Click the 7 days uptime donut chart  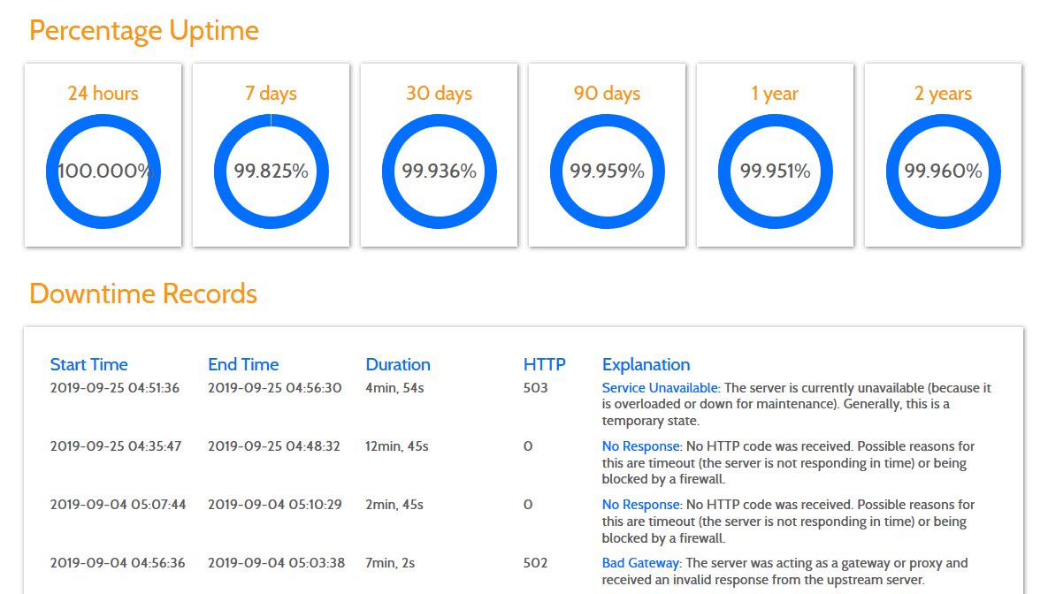(x=272, y=171)
